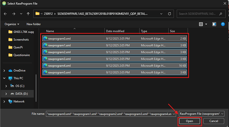Viewport: 229px width, 127px height.
Task: Expand the DATA (D:) drive node
Action: 6,94
